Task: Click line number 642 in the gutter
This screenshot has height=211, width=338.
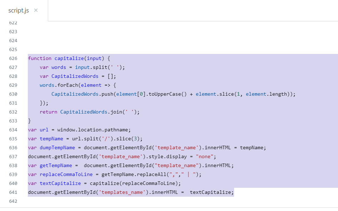Action: pos(13,201)
